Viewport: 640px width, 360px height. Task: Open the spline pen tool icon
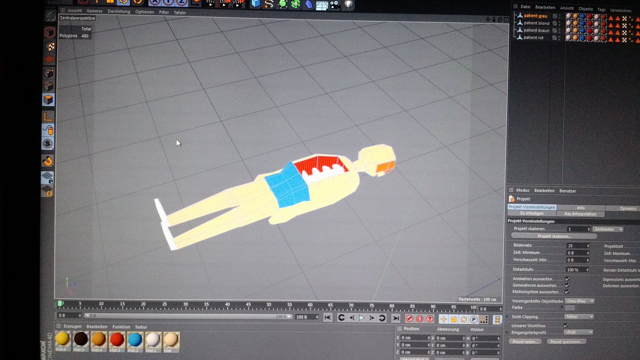(269, 4)
